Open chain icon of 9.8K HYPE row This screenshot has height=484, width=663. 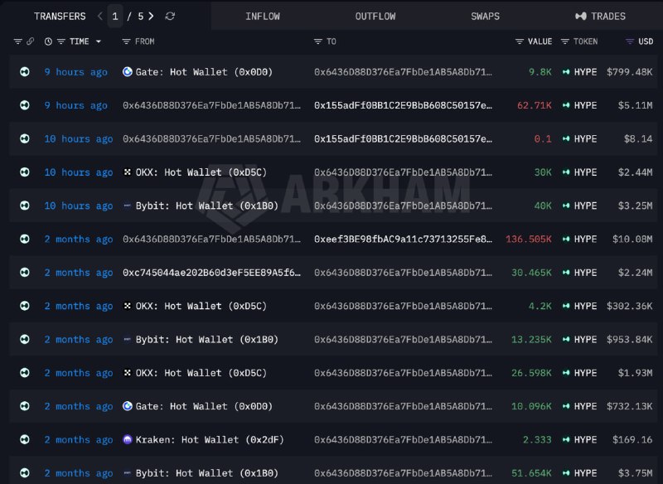25,72
